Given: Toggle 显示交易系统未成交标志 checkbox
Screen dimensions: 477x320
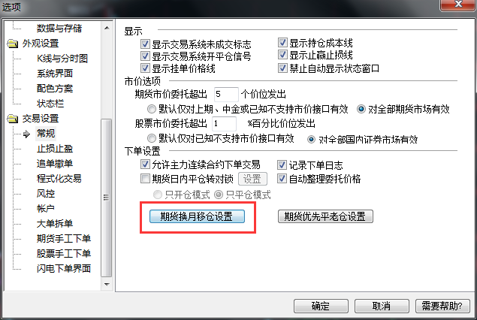Looking at the screenshot, I should 145,44.
